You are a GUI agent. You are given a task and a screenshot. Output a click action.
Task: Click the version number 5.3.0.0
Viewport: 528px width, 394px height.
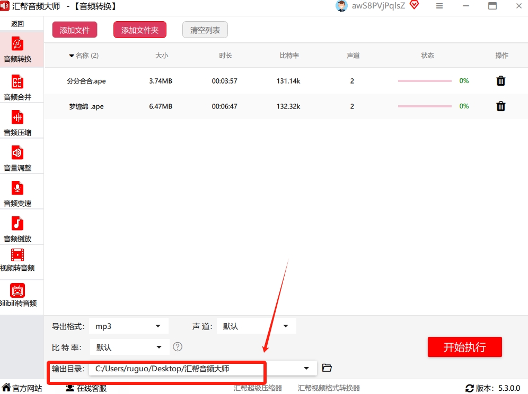coord(509,388)
